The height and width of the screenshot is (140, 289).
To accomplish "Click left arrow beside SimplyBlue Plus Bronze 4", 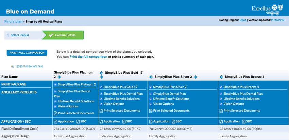I will 221,77.
